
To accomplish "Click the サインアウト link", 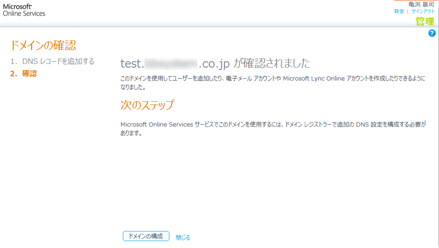I will pyautogui.click(x=423, y=12).
